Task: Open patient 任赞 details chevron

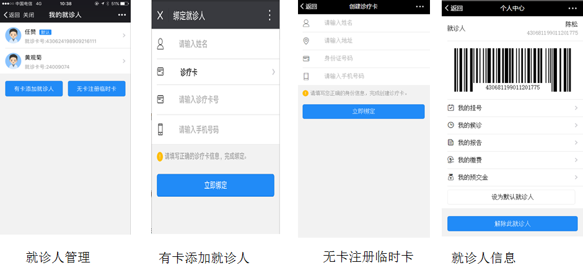Action: click(124, 35)
